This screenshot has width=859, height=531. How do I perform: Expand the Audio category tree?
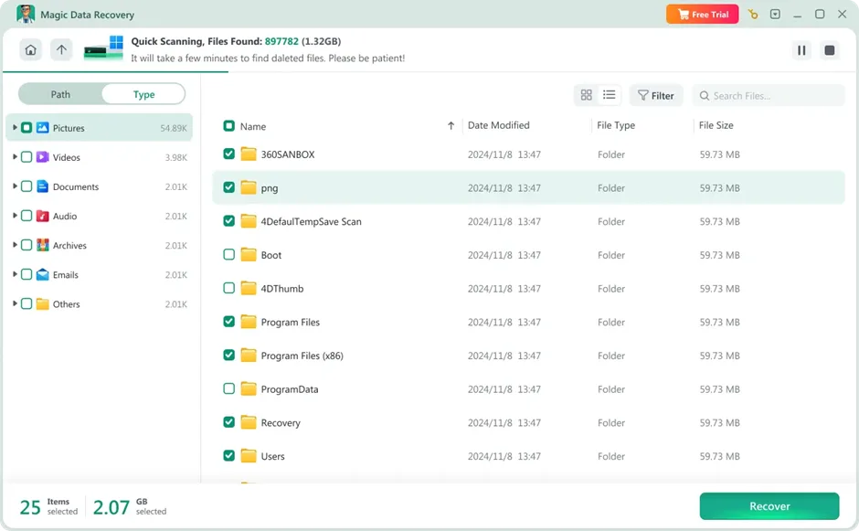click(x=13, y=216)
